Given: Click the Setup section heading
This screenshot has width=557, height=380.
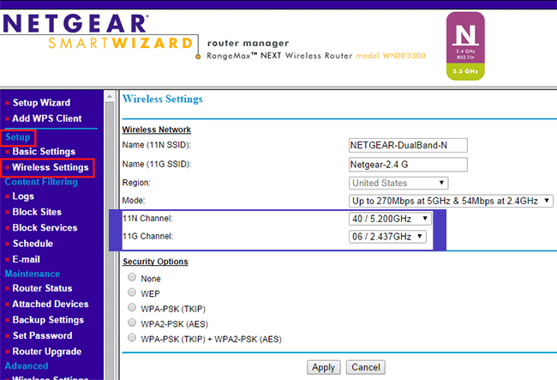Looking at the screenshot, I should tap(18, 137).
